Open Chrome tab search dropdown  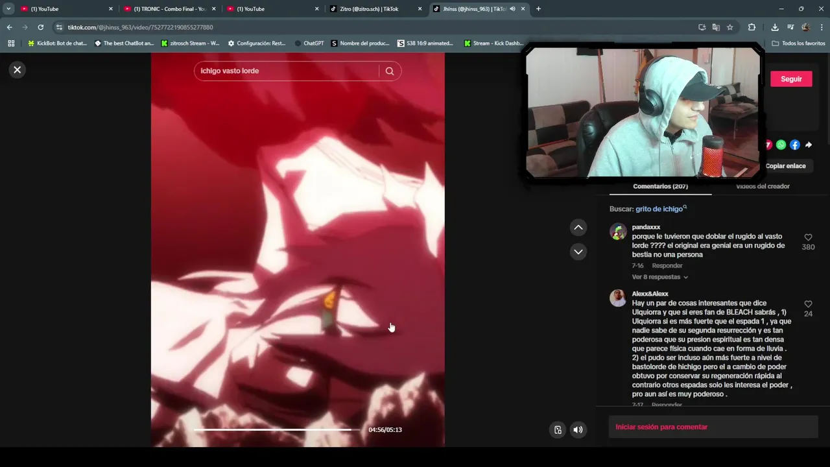(x=8, y=9)
